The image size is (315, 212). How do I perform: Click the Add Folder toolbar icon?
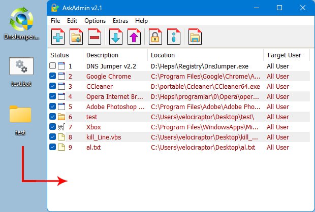(x=76, y=37)
